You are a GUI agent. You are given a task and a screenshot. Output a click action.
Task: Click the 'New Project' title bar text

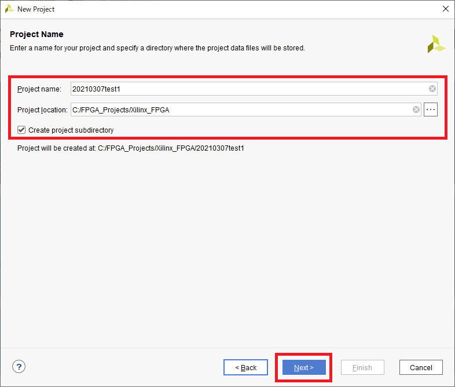(x=36, y=9)
